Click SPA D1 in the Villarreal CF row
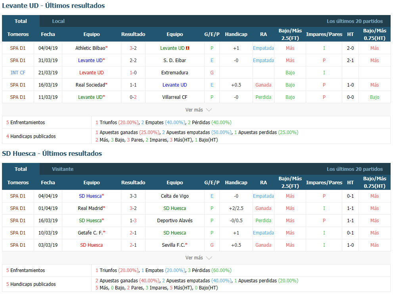Image resolution: width=393 pixels, height=295 pixels. pos(18,97)
